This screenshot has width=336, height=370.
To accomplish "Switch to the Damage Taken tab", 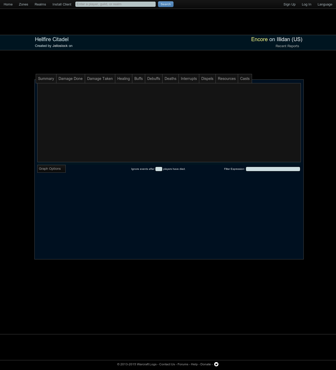I will click(x=100, y=79).
